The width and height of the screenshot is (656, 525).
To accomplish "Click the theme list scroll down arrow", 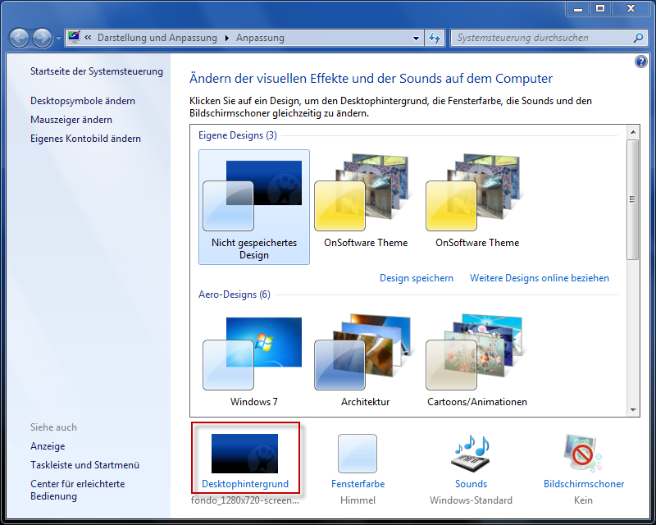I will point(633,409).
